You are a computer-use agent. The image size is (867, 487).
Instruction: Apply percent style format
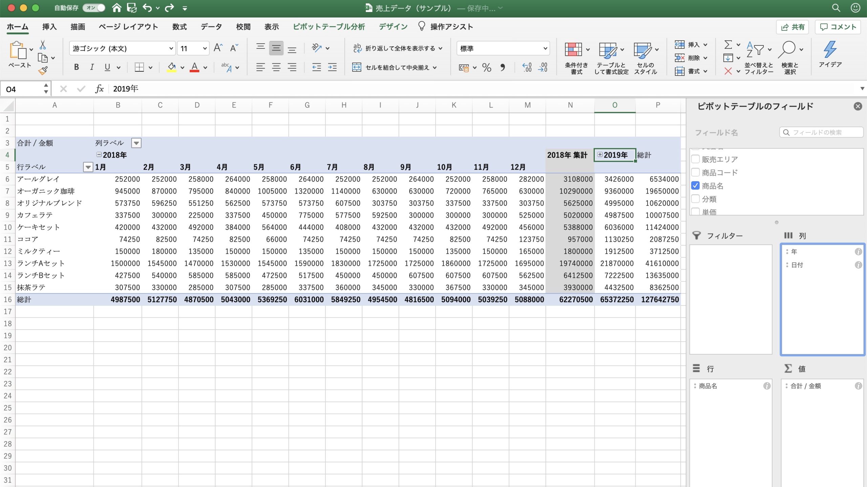487,67
